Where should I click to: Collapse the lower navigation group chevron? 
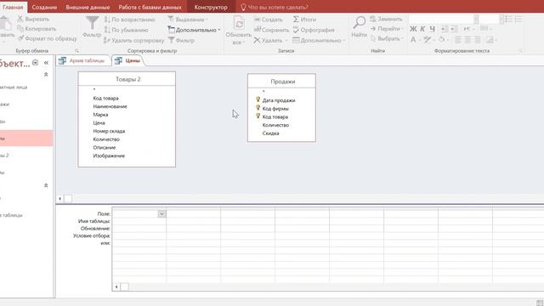tap(46, 185)
